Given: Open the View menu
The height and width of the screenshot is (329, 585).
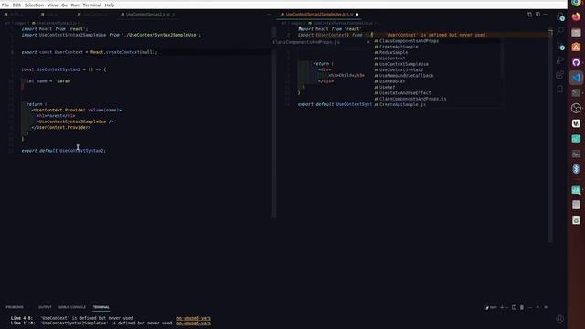Looking at the screenshot, I should pos(53,5).
